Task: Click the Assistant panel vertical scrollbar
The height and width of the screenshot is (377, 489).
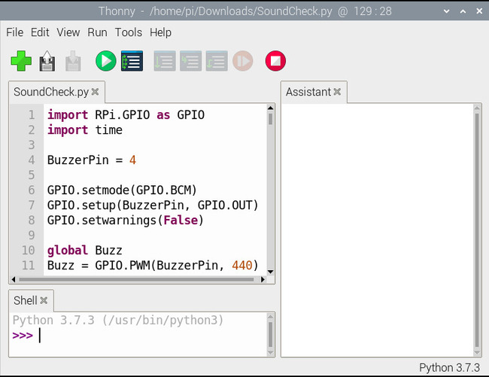Action: 477,230
